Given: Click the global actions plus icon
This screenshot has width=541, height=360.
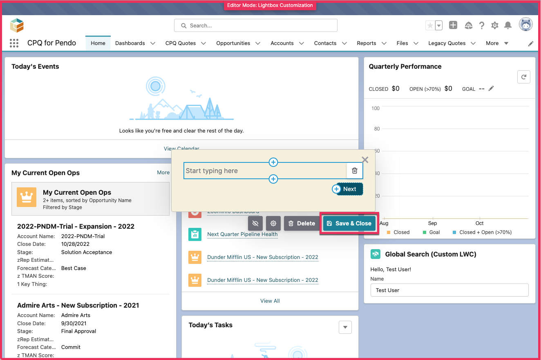Looking at the screenshot, I should pyautogui.click(x=453, y=25).
